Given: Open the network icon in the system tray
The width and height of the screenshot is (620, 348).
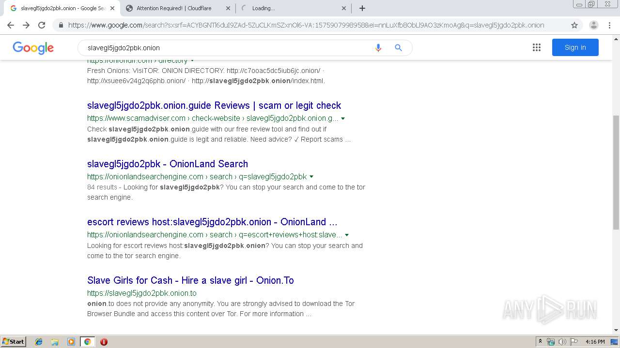Looking at the screenshot, I should point(551,342).
